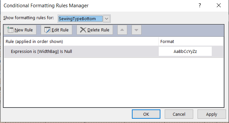The image size is (229, 123).
Task: Click empty toolbar strip beside the move arrows
Action: (183, 30)
